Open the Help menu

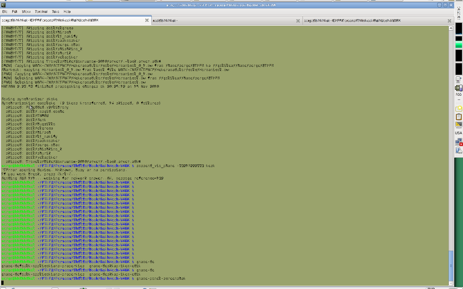67,12
